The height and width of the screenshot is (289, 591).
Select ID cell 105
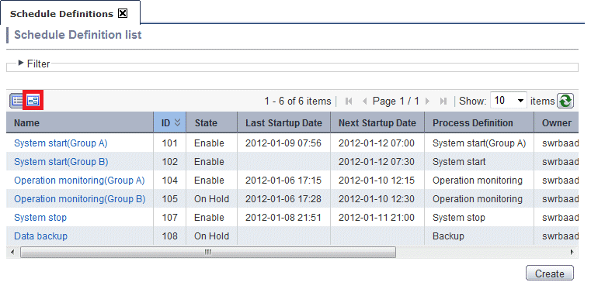[x=169, y=198]
